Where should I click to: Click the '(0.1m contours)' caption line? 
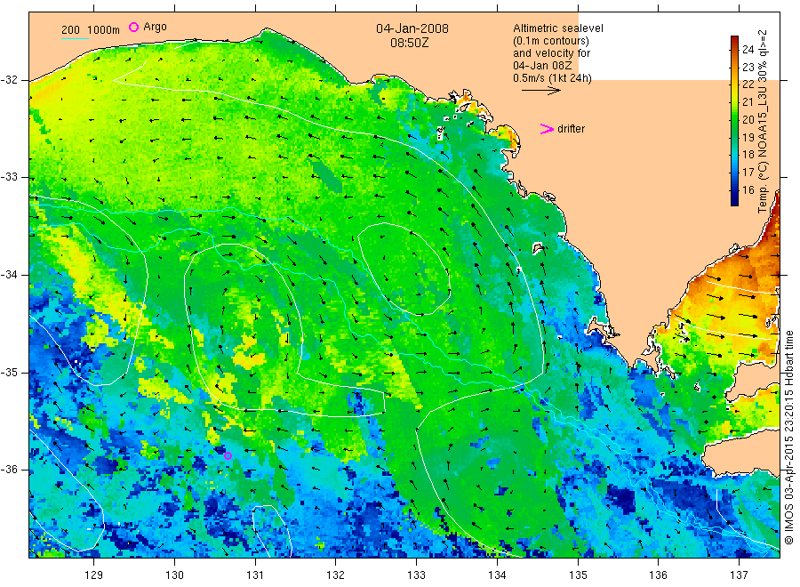tap(550, 41)
